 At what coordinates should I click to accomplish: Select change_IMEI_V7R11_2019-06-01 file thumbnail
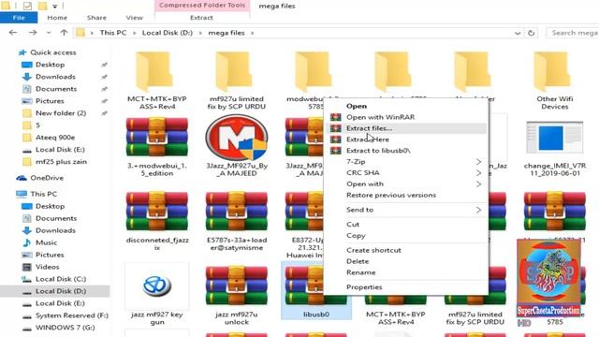point(555,138)
